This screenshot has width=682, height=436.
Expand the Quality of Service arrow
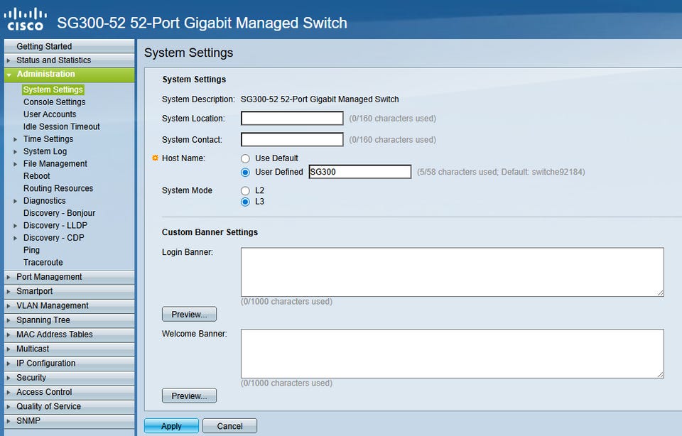tap(9, 406)
